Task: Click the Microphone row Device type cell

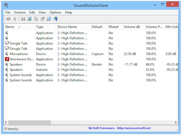Action: 41,54
